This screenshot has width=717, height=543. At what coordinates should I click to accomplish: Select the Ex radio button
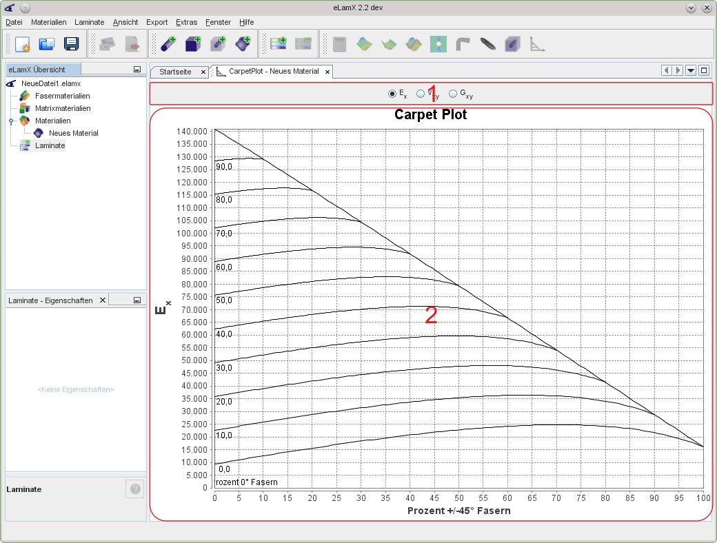pyautogui.click(x=392, y=94)
